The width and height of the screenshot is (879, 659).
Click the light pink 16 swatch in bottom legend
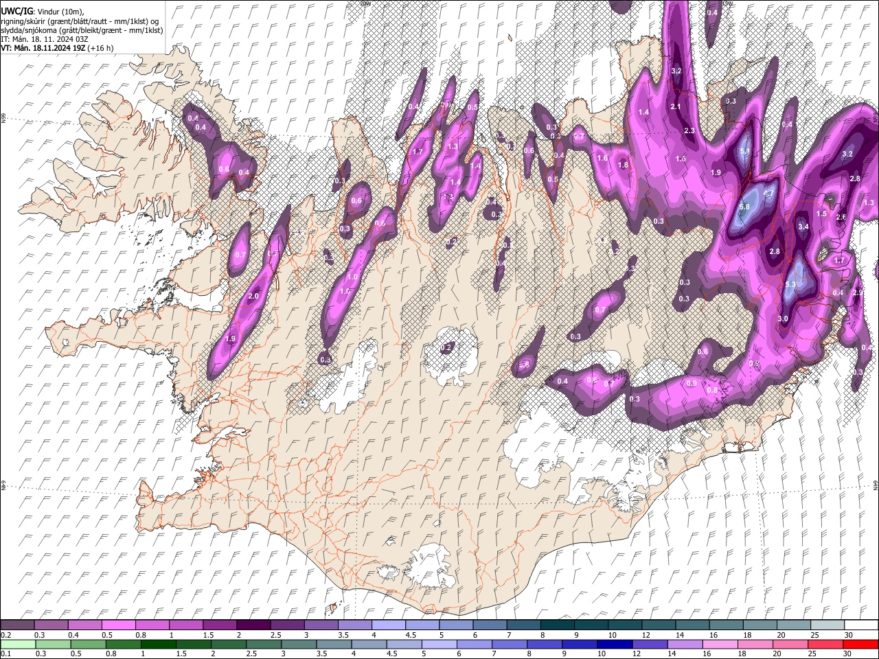[x=720, y=644]
